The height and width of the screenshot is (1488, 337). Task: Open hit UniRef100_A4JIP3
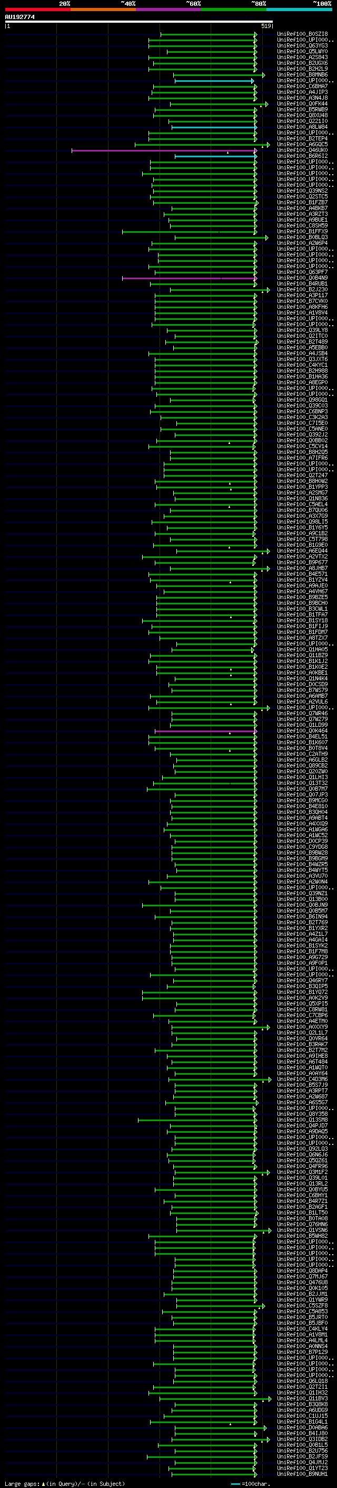[x=302, y=92]
